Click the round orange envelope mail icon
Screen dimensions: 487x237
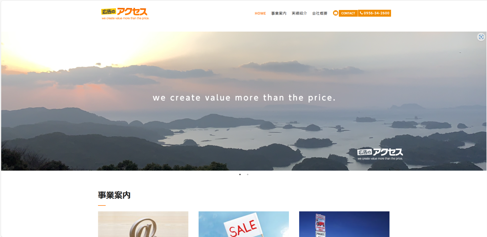point(336,13)
